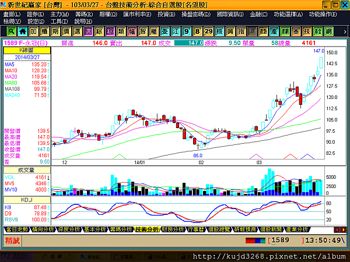The height and width of the screenshot is (262, 350).
Task: Click the yellow 綜 toolbar icon
Action: tap(99, 31)
